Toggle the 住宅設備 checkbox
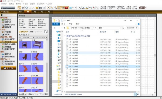The height and width of the screenshot is (99, 162). pos(108,7)
